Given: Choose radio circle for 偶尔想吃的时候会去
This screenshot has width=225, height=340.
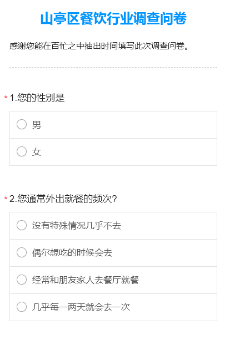Looking at the screenshot, I should 22,252.
